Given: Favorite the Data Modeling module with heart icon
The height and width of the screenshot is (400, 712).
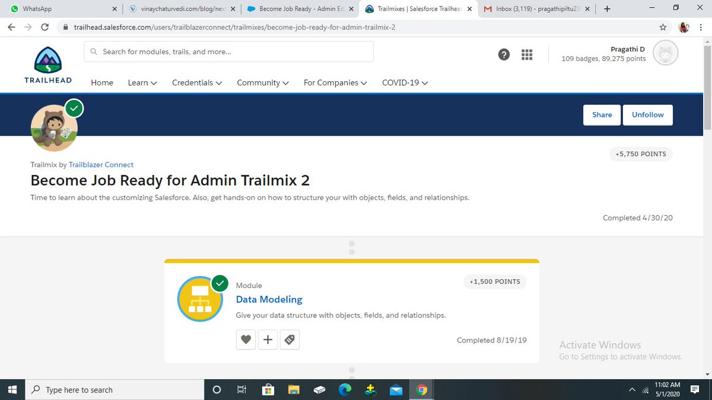Looking at the screenshot, I should pyautogui.click(x=246, y=340).
